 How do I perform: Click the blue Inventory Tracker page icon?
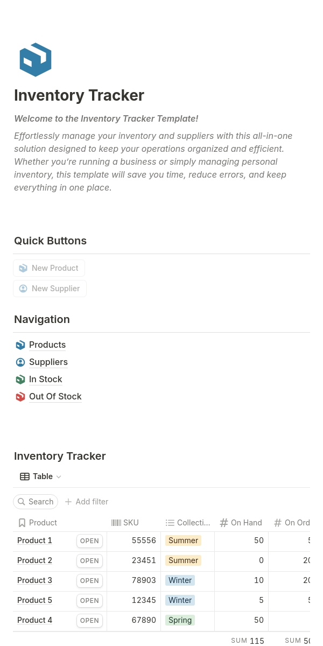tap(35, 59)
